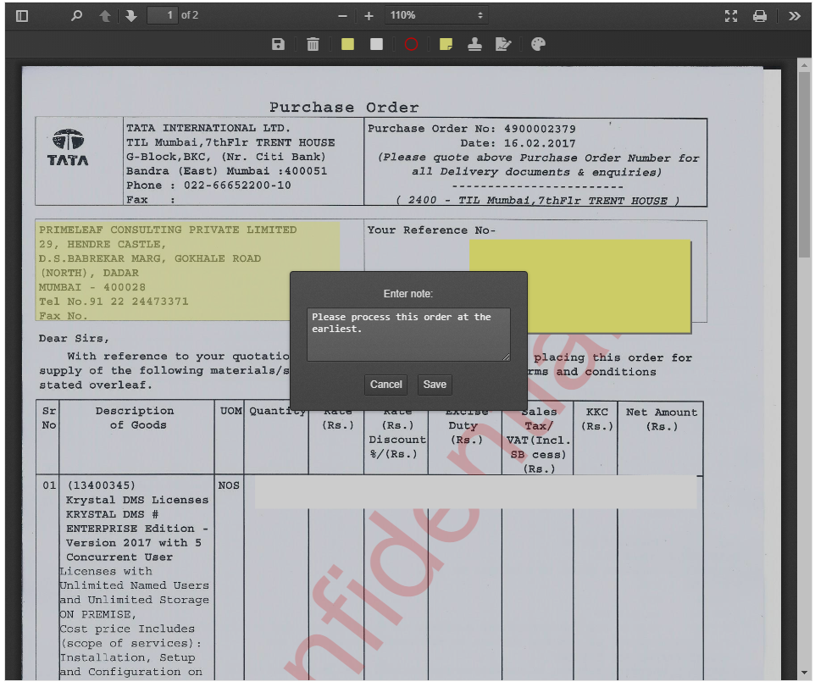This screenshot has height=687, width=815.
Task: Toggle the sidebar panel
Action: pos(22,16)
